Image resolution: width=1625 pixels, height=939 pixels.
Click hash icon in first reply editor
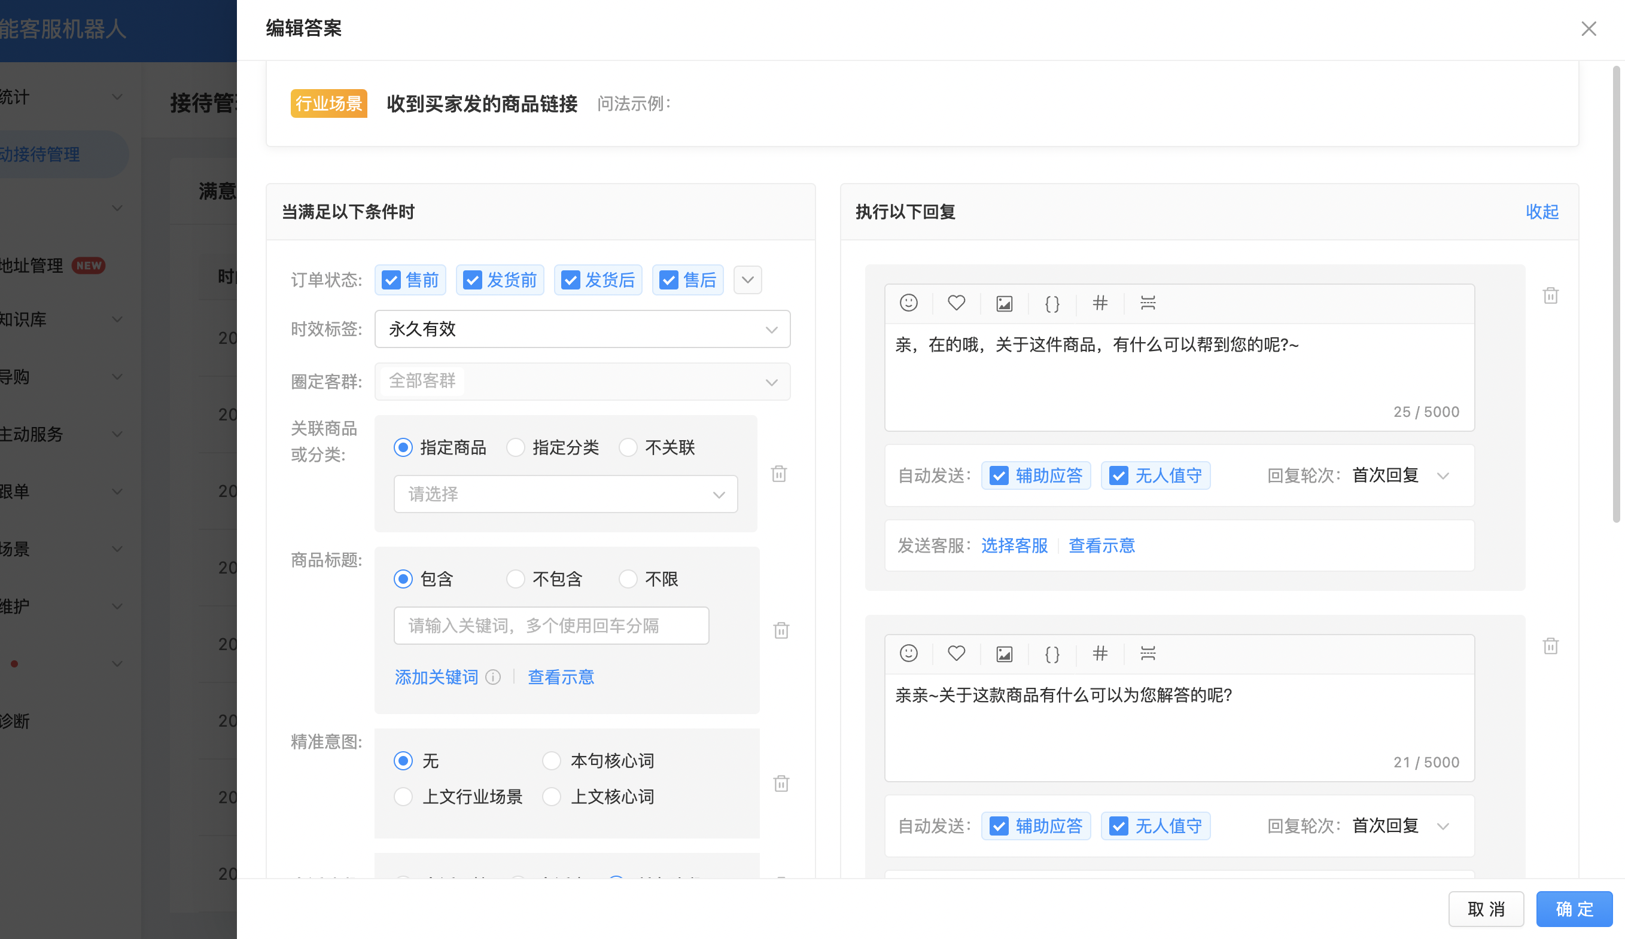1100,303
